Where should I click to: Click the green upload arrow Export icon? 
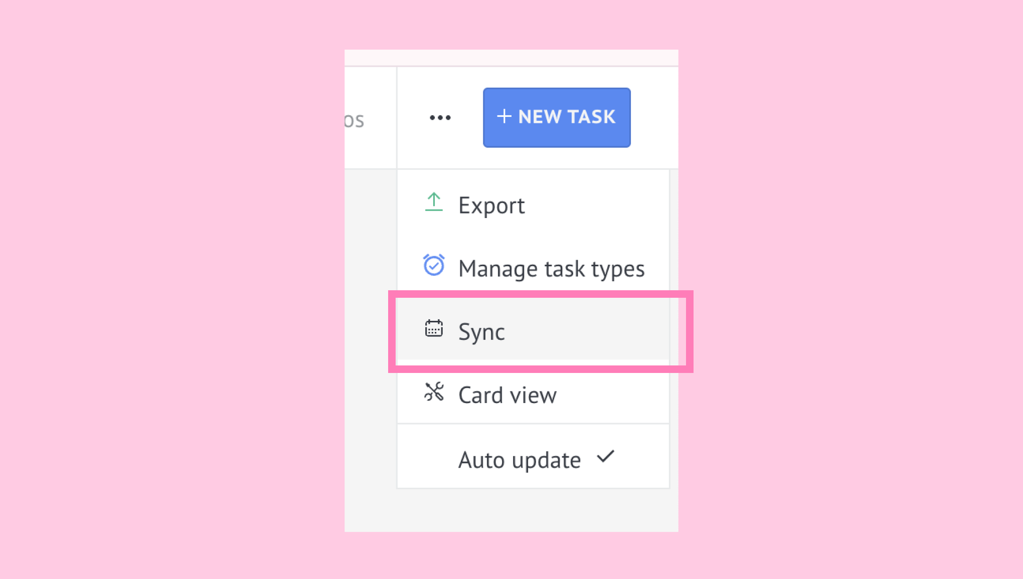click(434, 203)
